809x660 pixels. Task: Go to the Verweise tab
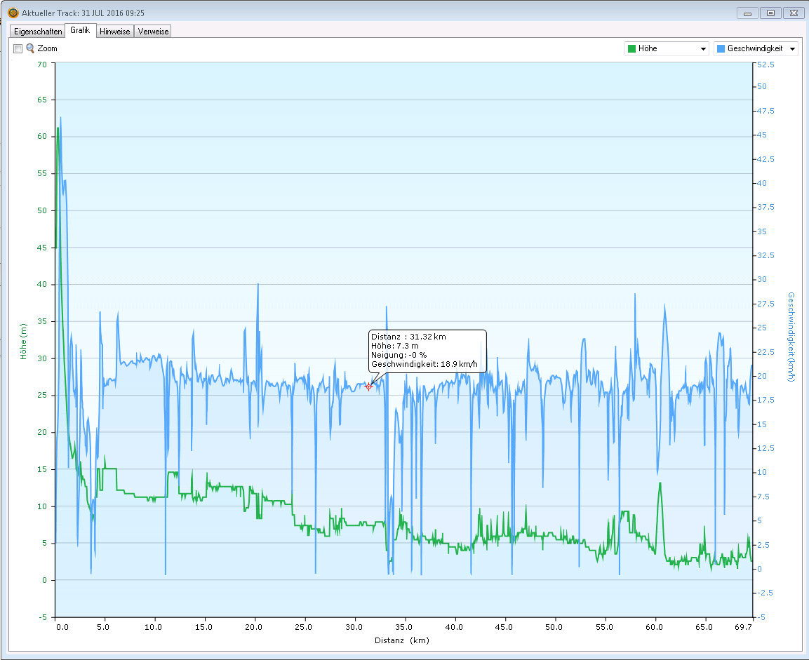(x=153, y=32)
